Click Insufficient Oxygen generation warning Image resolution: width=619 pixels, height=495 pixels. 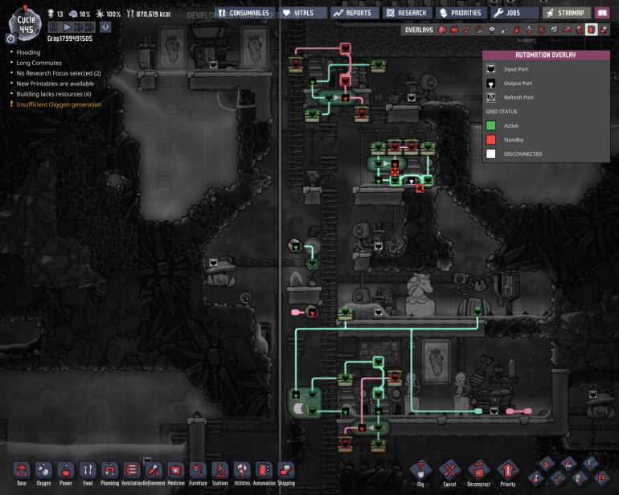point(59,104)
